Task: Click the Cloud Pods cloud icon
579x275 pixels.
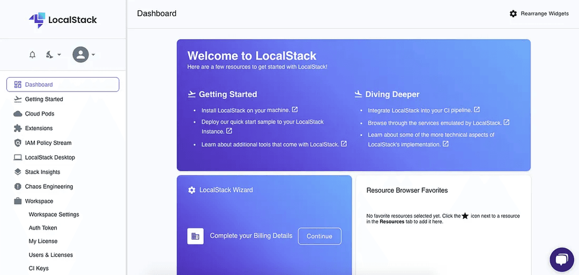Action: click(18, 113)
